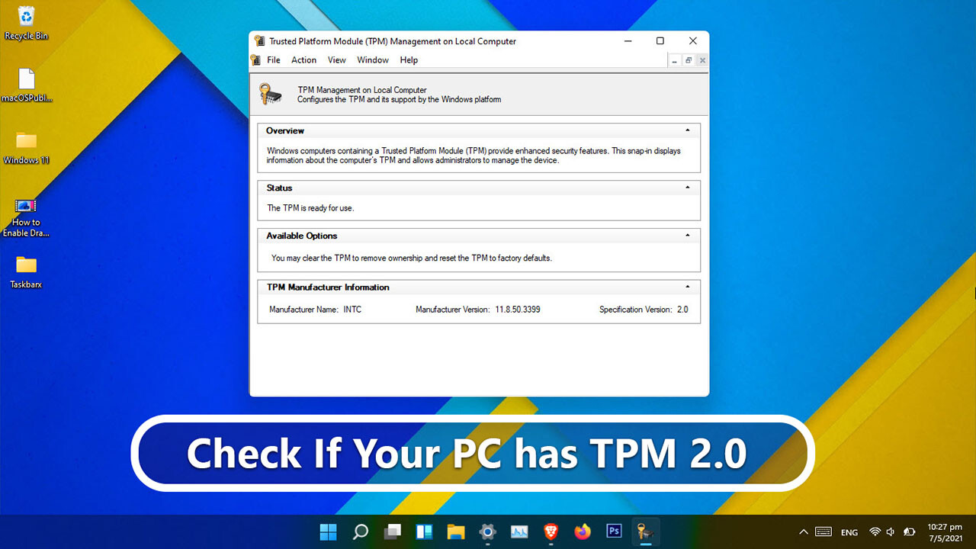
Task: Click the ENG language indicator
Action: tap(849, 532)
